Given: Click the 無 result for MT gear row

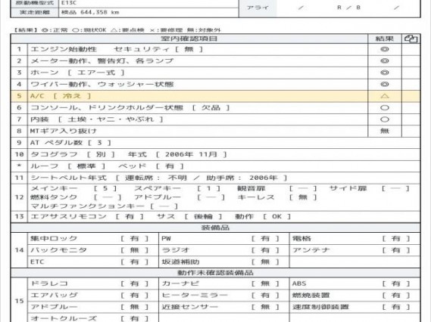Looking at the screenshot, I should pyautogui.click(x=385, y=131).
